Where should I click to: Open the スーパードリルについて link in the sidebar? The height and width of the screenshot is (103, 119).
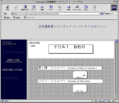[x=14, y=52]
